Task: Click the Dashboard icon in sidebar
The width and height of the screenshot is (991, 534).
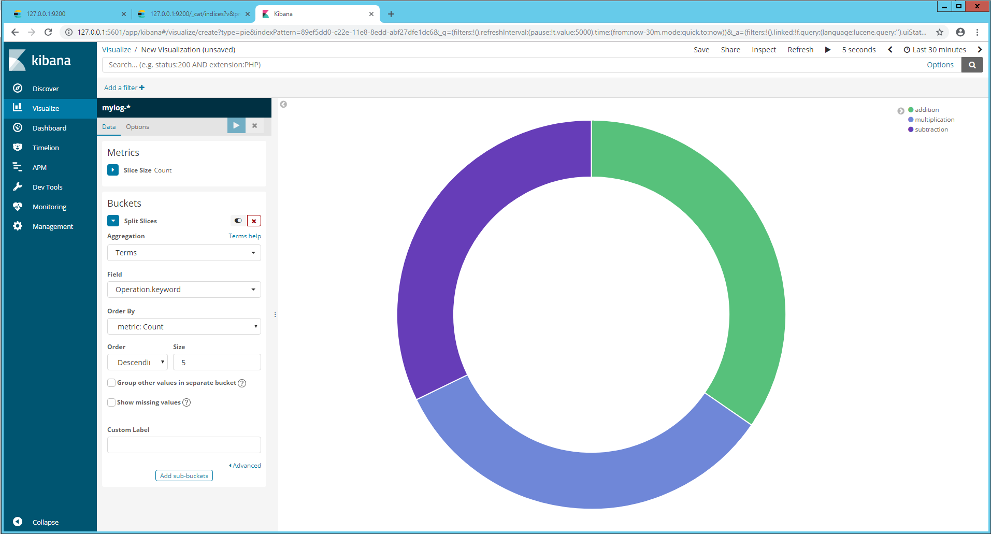Action: (x=18, y=127)
